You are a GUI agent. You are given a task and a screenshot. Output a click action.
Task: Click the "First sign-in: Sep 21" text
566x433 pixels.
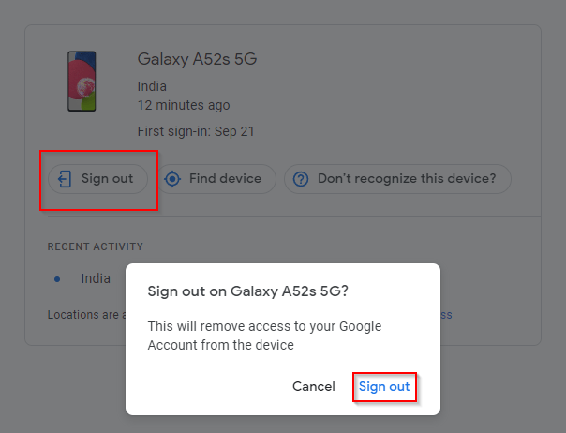pyautogui.click(x=196, y=132)
